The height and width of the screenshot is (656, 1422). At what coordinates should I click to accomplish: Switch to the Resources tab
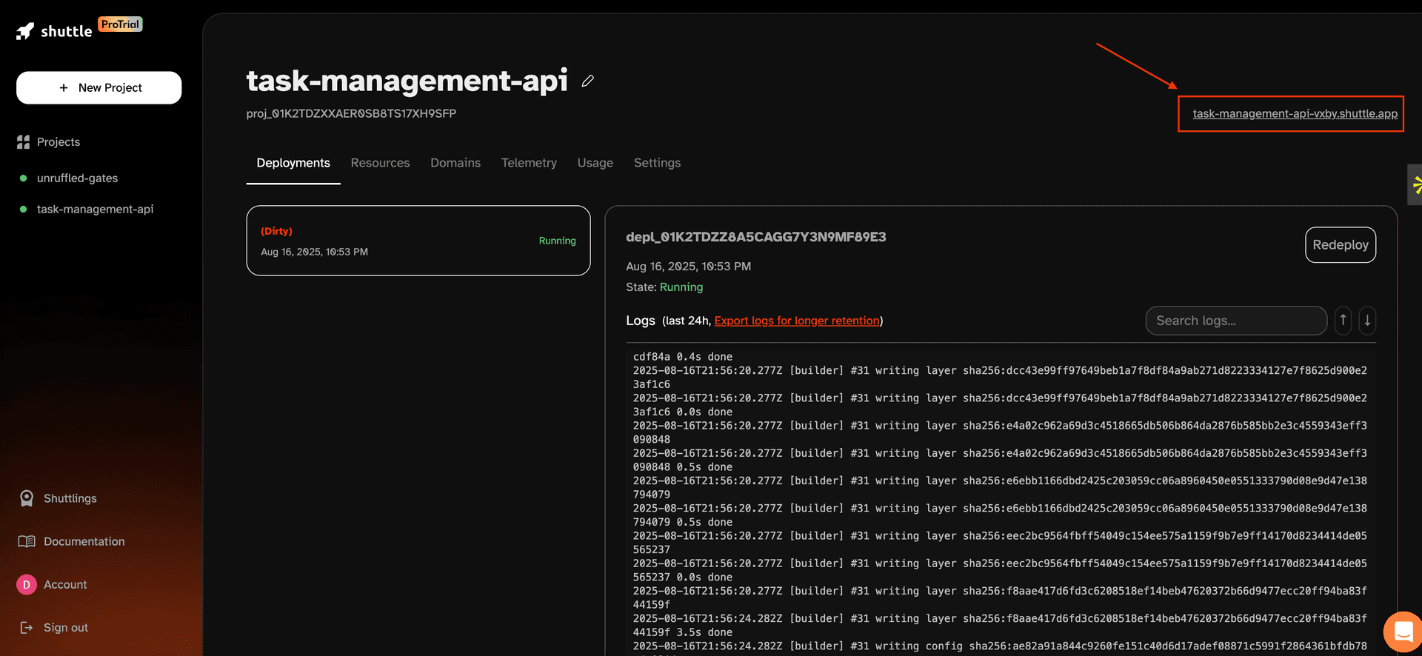click(x=380, y=163)
